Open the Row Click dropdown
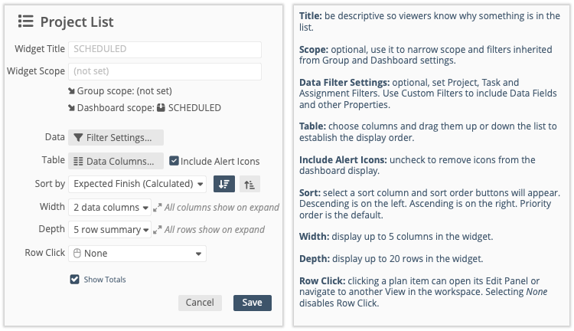This screenshot has width=574, height=331. tap(138, 253)
